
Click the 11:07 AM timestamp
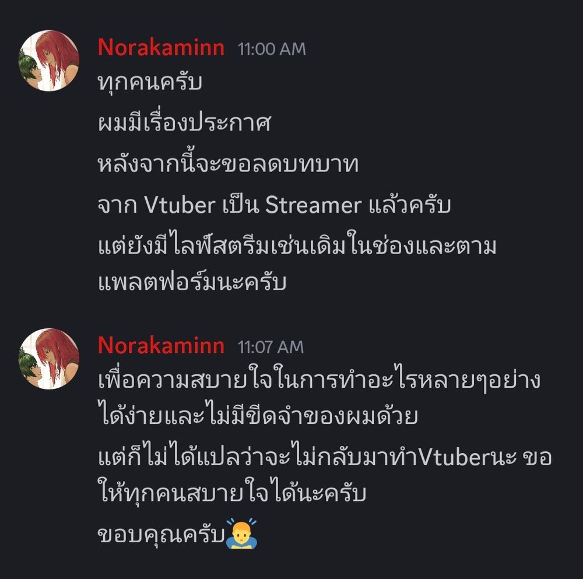click(x=271, y=348)
